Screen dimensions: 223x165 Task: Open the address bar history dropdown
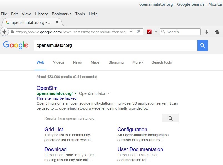tap(131, 32)
